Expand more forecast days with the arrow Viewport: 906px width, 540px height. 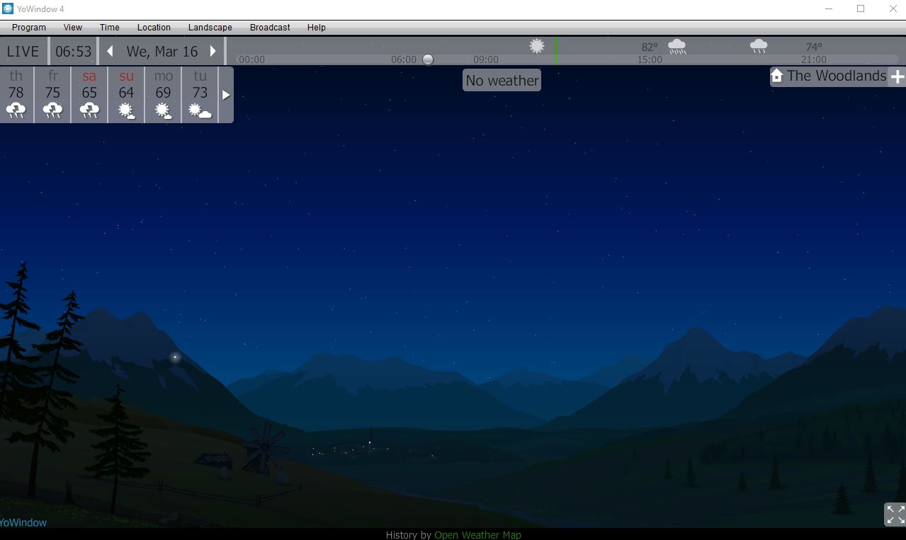(x=226, y=95)
